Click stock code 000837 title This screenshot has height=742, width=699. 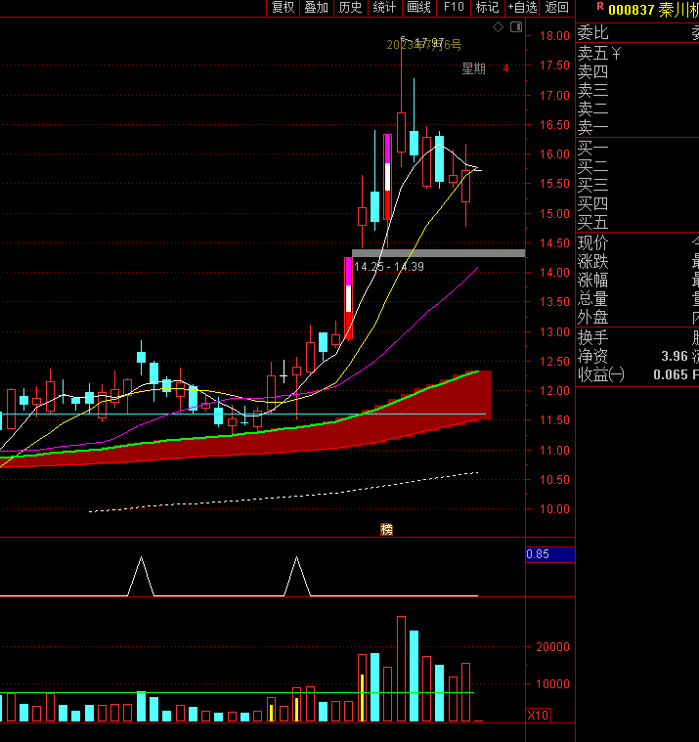coord(632,10)
